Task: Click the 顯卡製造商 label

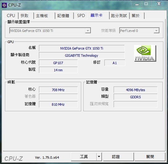Action: pyautogui.click(x=20, y=55)
